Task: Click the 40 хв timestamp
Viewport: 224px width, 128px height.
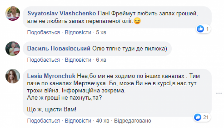Action: [102, 121]
